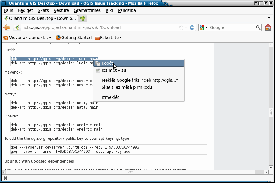Click the gpg --keyserver command line

tap(75, 147)
